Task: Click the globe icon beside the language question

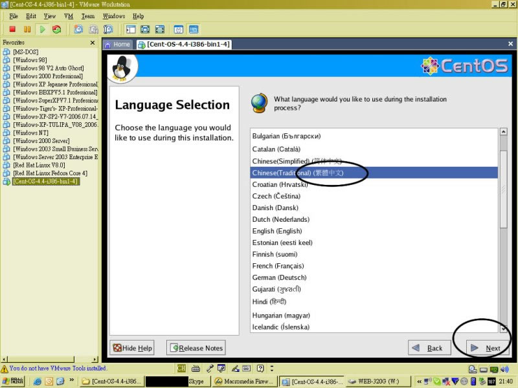Action: [260, 103]
